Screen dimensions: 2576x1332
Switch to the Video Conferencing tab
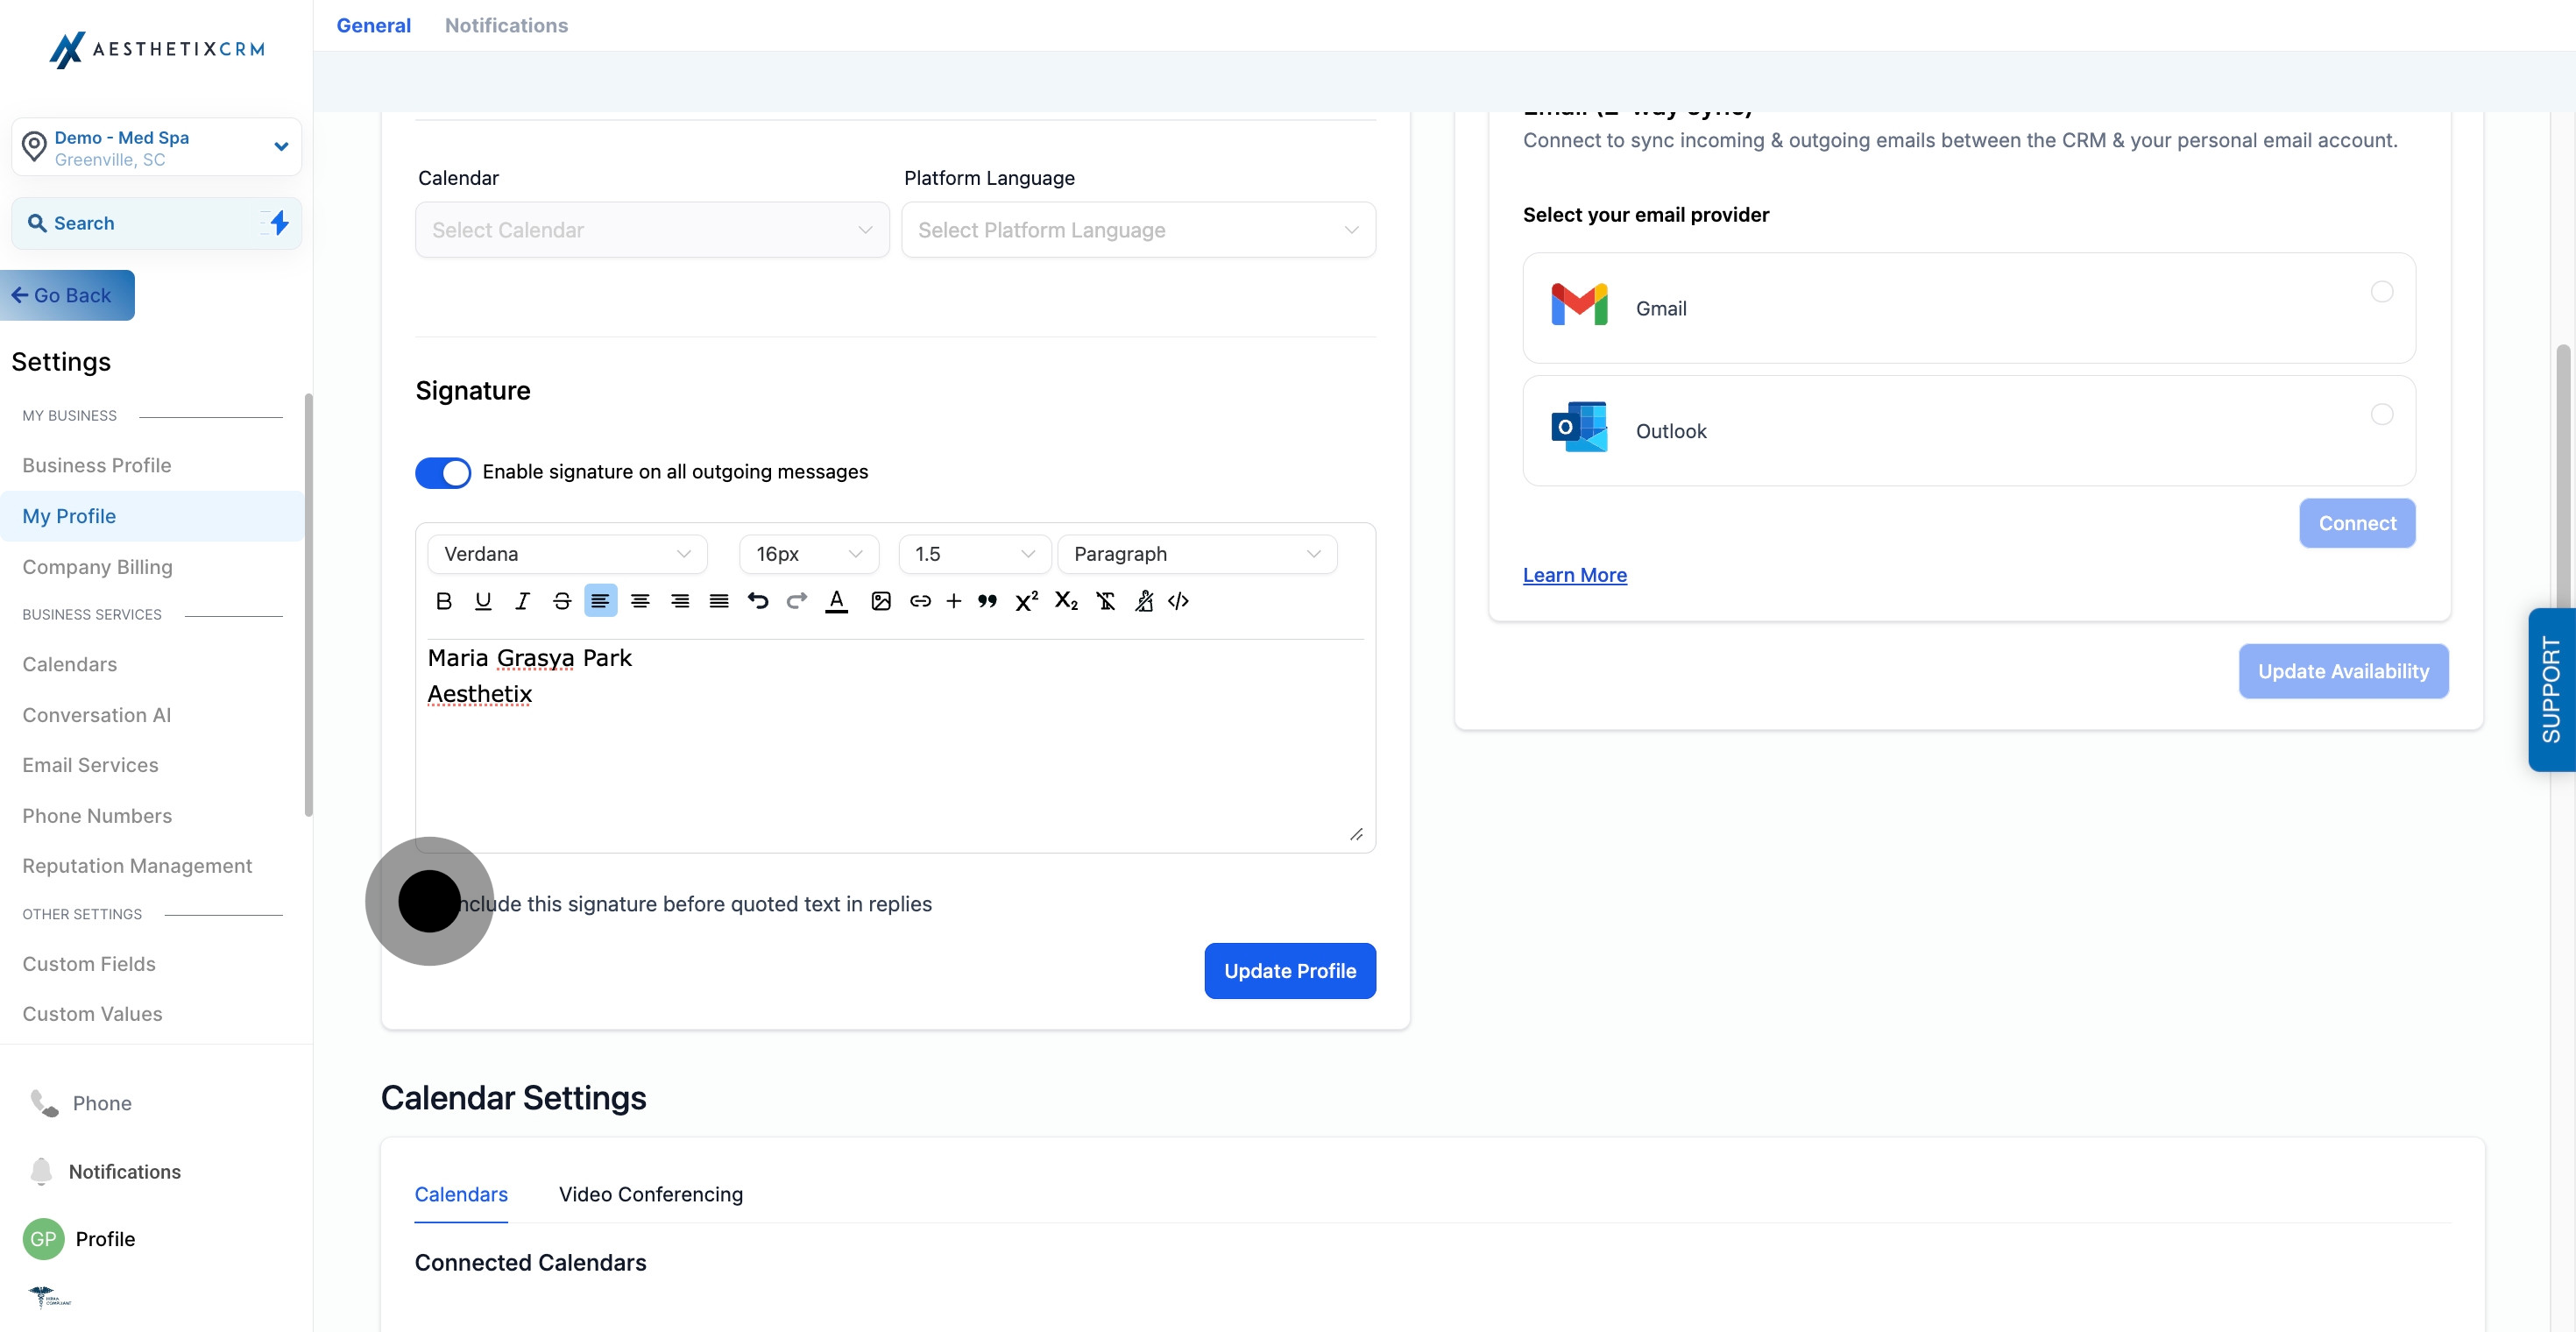click(651, 1194)
